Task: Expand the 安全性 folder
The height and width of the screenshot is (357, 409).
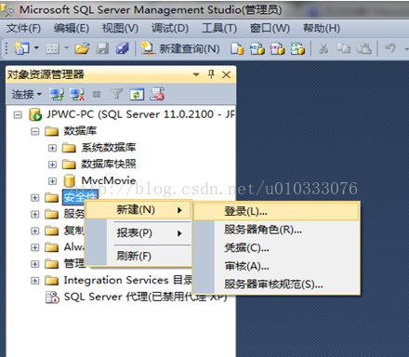Action: point(35,198)
